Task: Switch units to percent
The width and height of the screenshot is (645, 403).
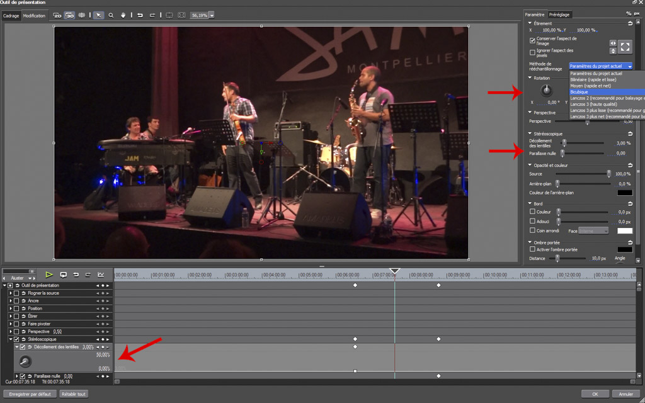Action: tap(629, 14)
